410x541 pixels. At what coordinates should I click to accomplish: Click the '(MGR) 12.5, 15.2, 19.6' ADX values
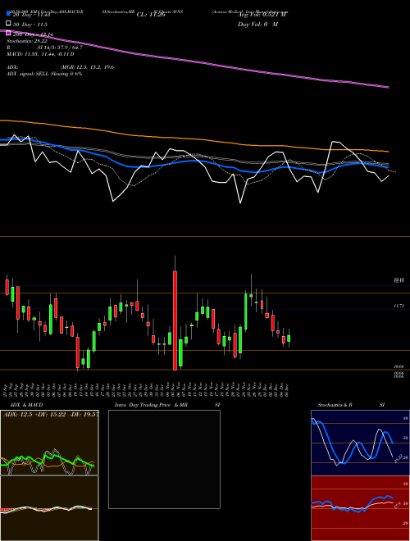tap(87, 67)
